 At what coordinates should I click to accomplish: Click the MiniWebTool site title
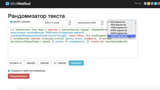(x=20, y=4)
